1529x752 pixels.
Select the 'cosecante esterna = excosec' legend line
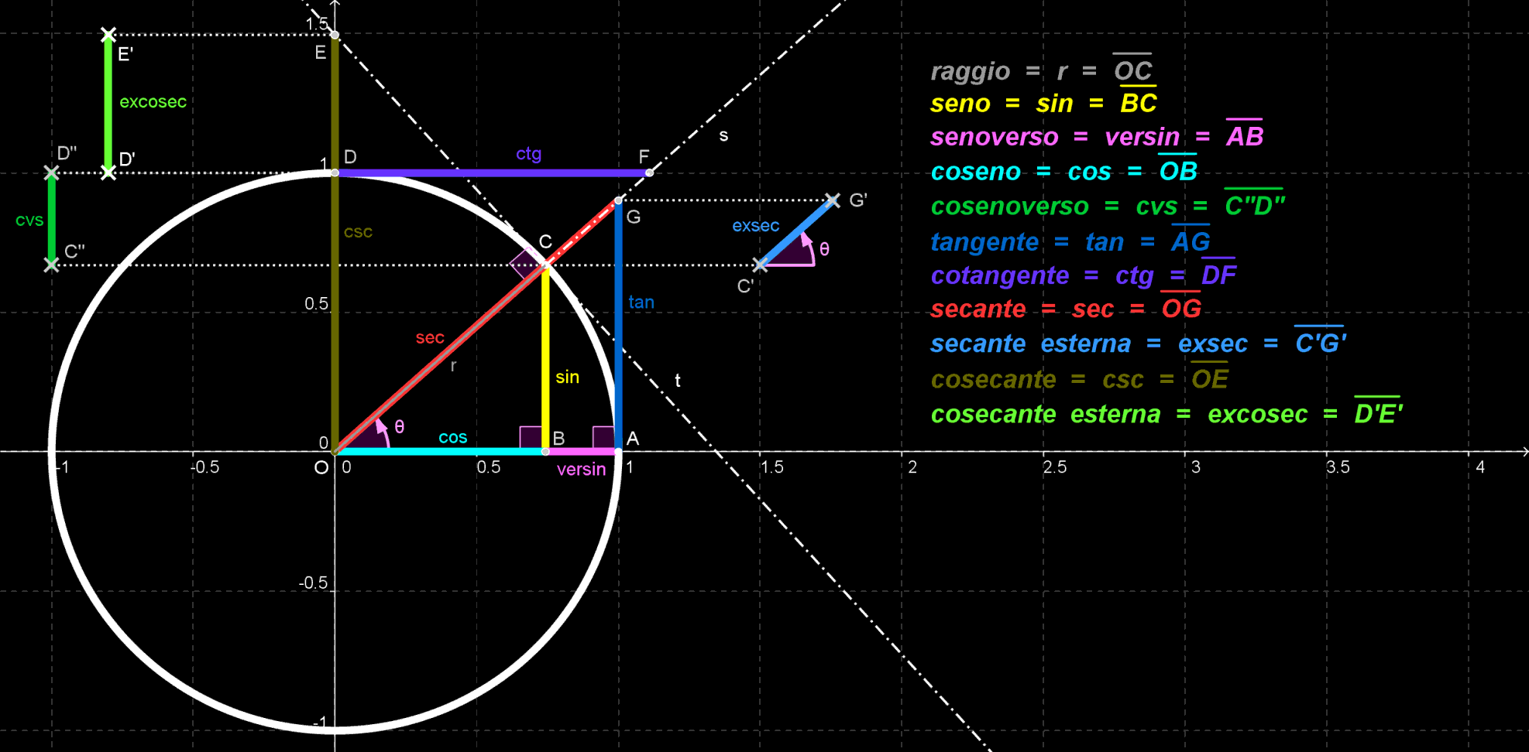click(x=1166, y=415)
